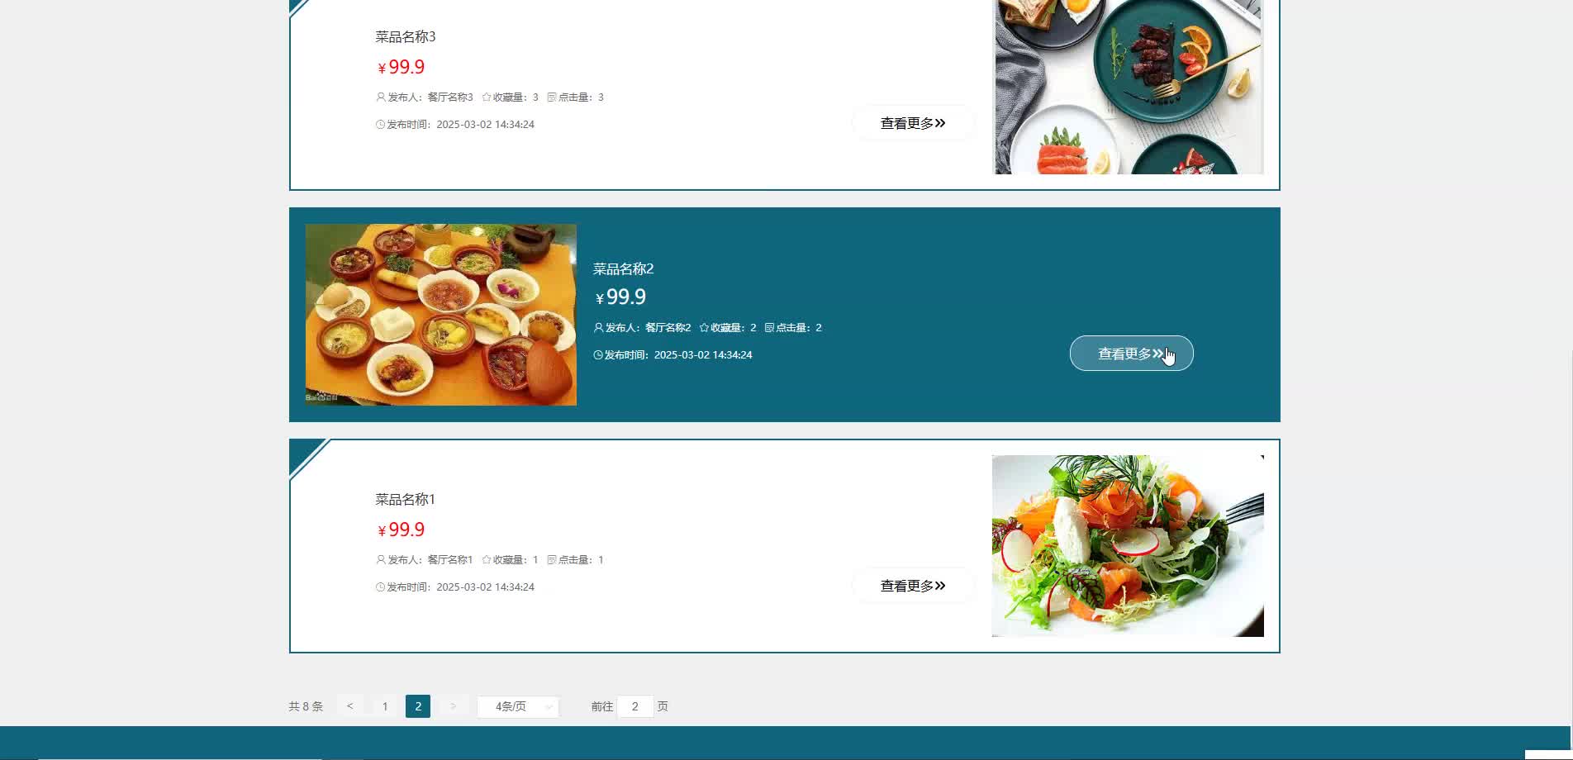This screenshot has width=1573, height=760.
Task: Select page 2 in pagination
Action: (418, 706)
